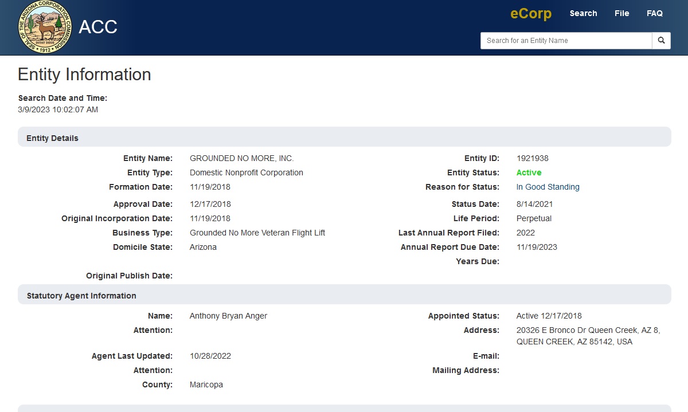Select the entity name GROUNDED NO MORE, INC.

(x=241, y=158)
